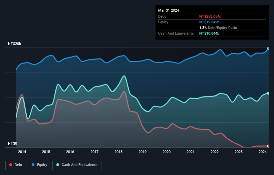Viewport: 274px width, 175px height.
Task: Toggle the Cash And Equivalents legend button
Action: [77, 165]
